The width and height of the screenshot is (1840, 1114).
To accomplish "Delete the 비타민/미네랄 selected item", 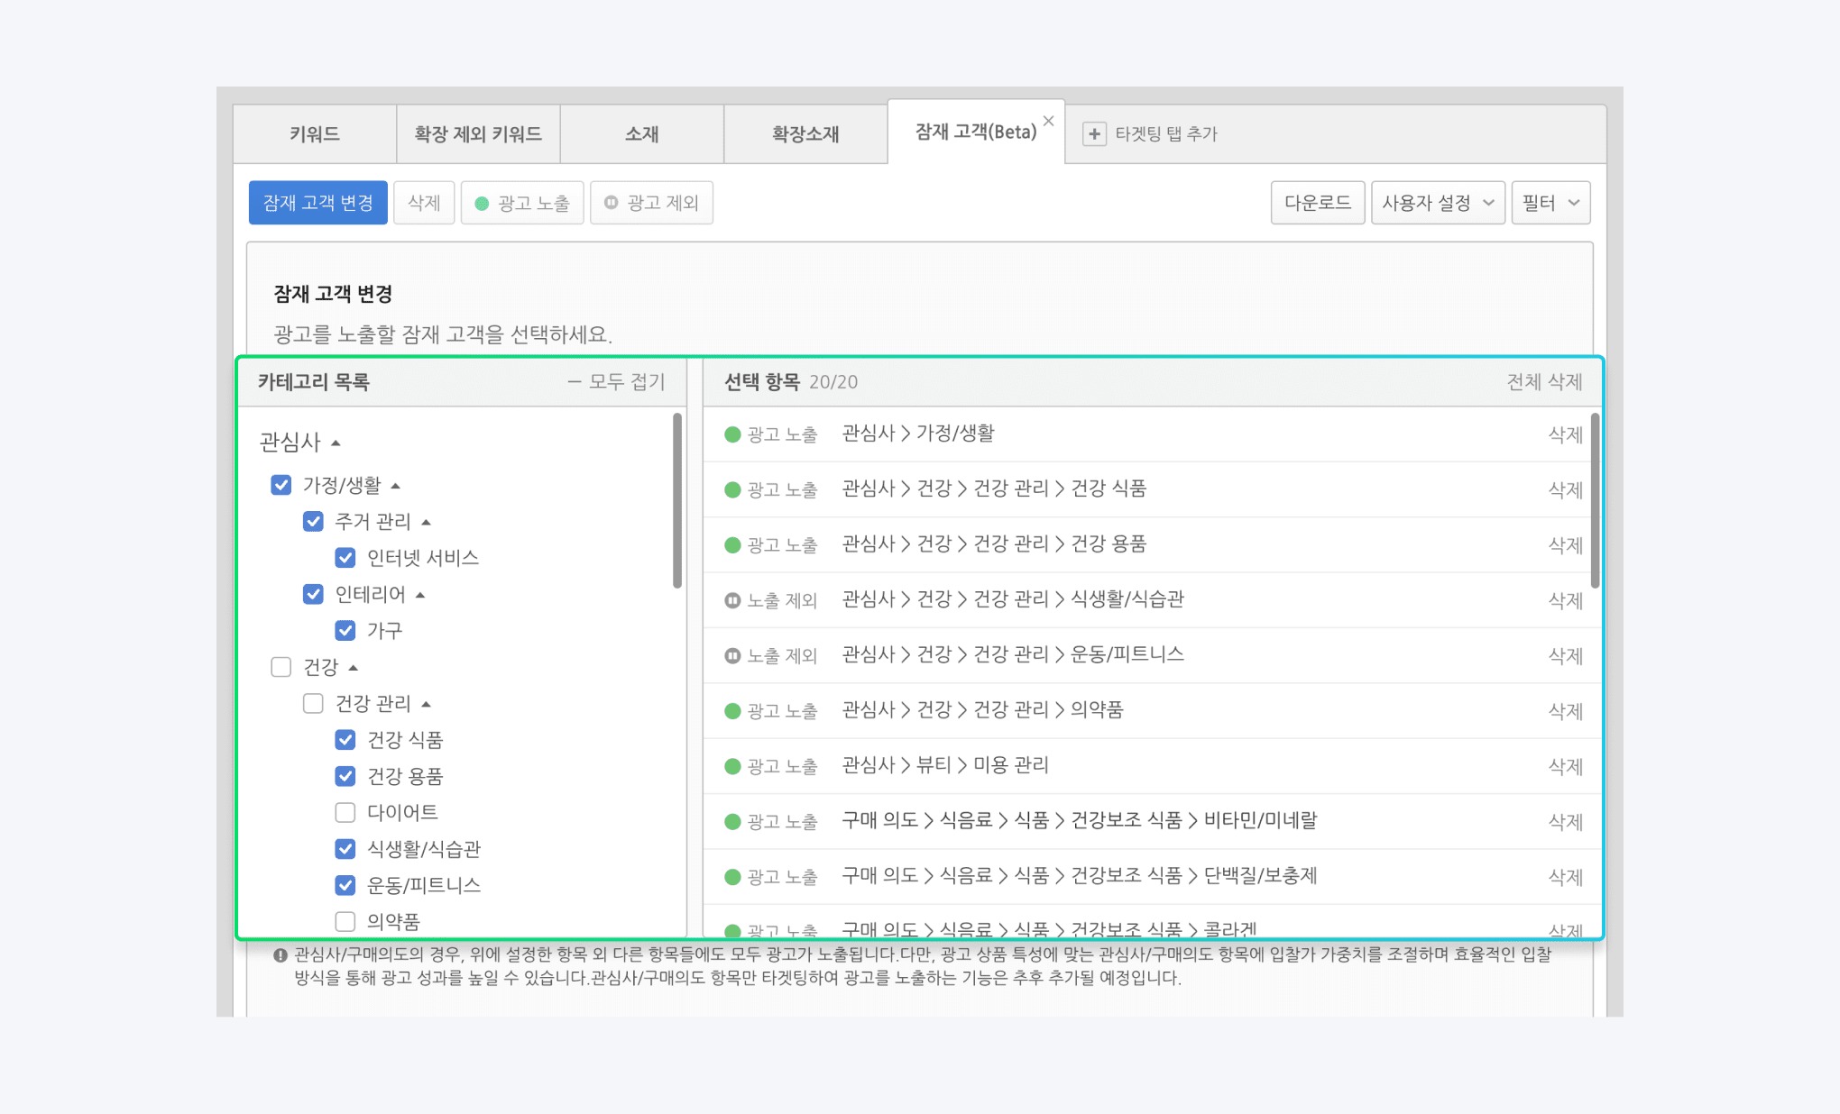I will point(1565,821).
